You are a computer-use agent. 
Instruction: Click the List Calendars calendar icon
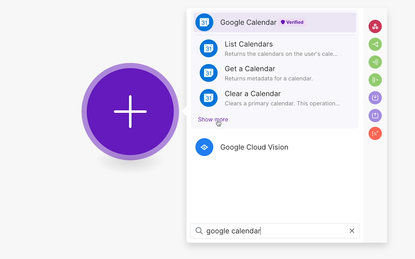tap(208, 48)
